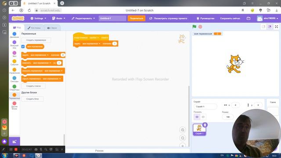Viewport: 281px width, 158px height.
Task: Click the sprite size field
Action: pos(228,117)
